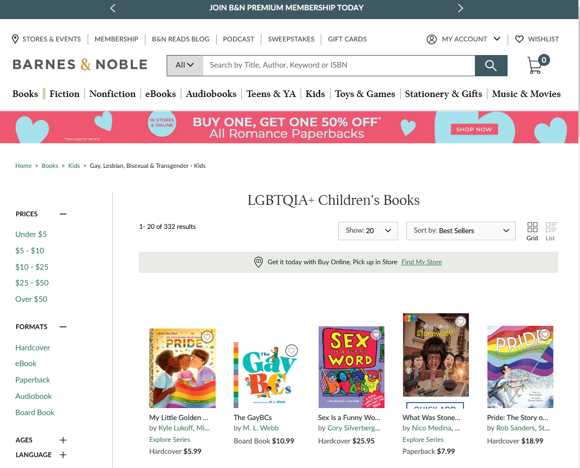Viewport: 580px width, 468px height.
Task: Click the next promo arrow in top banner
Action: coord(460,8)
